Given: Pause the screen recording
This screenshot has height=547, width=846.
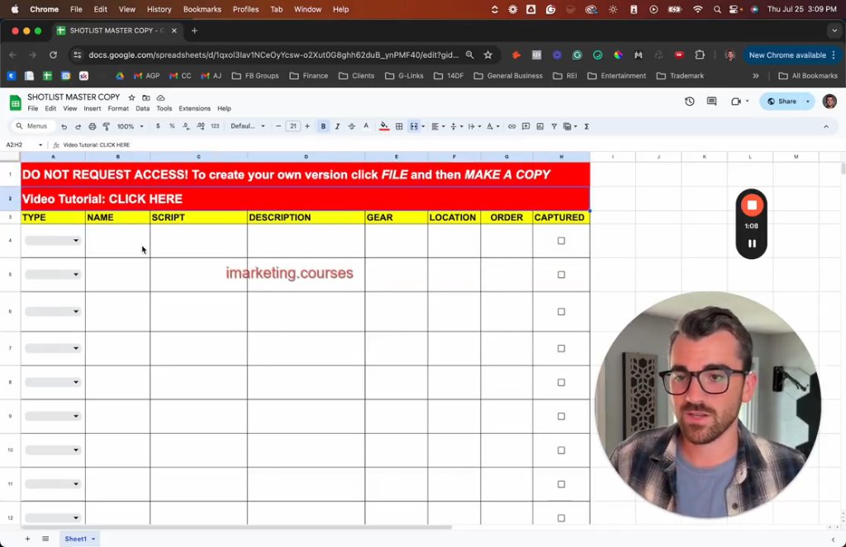Looking at the screenshot, I should tap(752, 243).
